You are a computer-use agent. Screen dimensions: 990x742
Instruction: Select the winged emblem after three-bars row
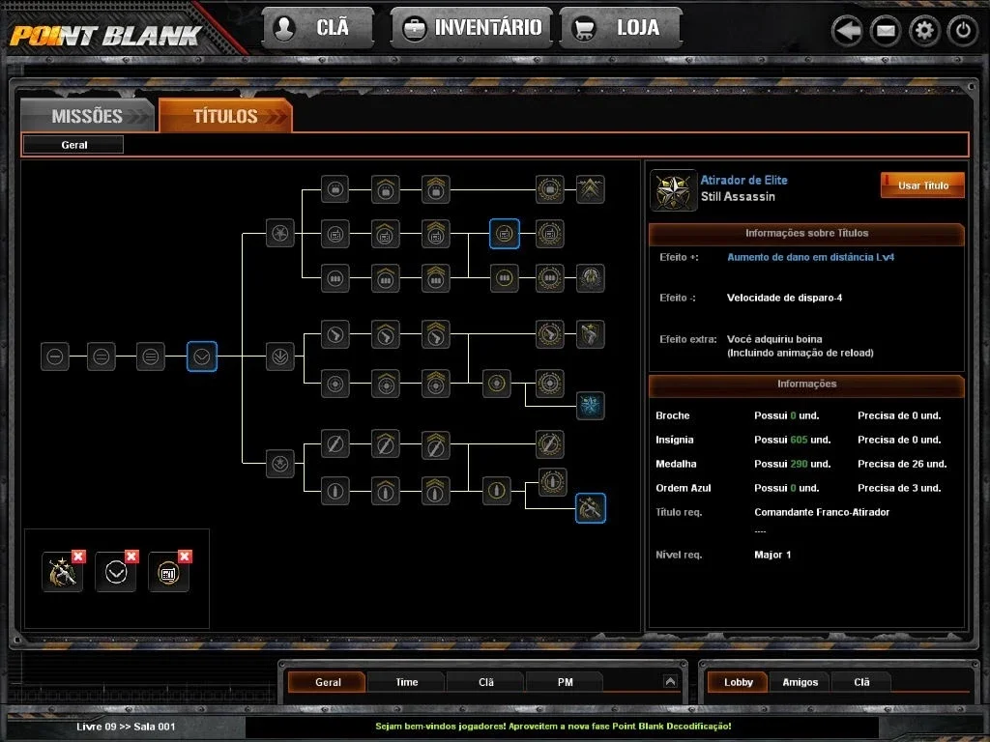pyautogui.click(x=591, y=277)
